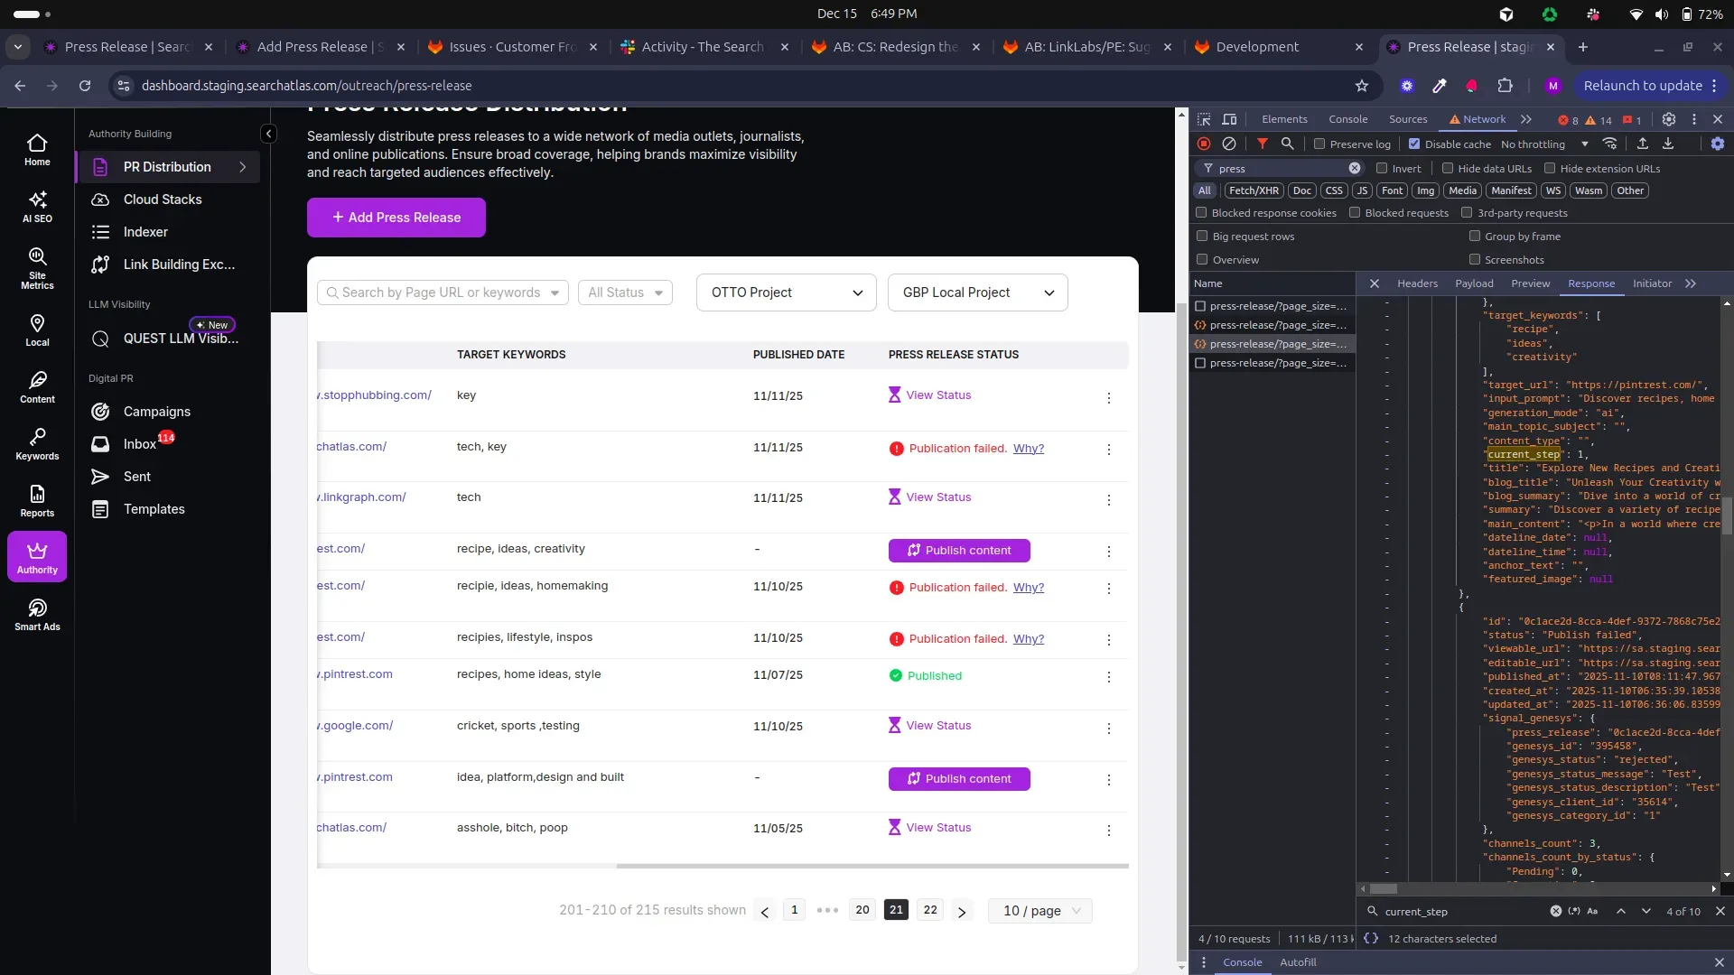The height and width of the screenshot is (975, 1734).
Task: Open GBP Local Project dropdown
Action: tap(978, 292)
